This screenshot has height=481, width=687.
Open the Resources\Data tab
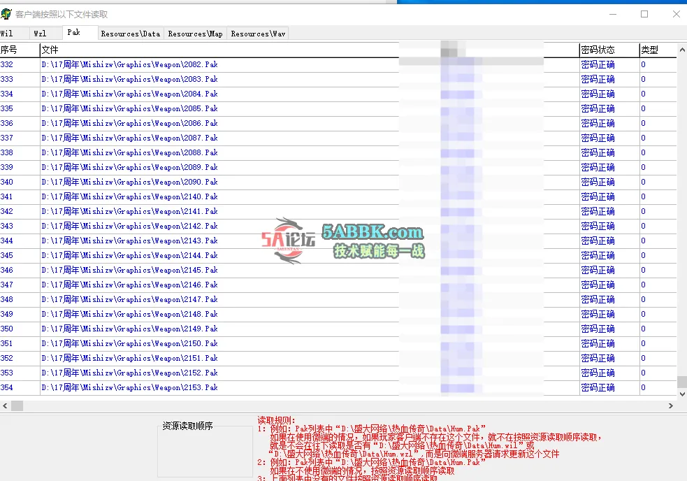coord(130,34)
